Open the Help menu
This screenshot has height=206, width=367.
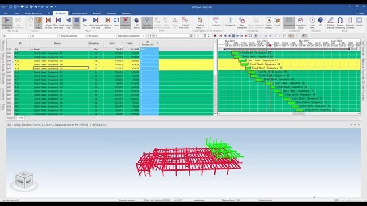pyautogui.click(x=362, y=13)
